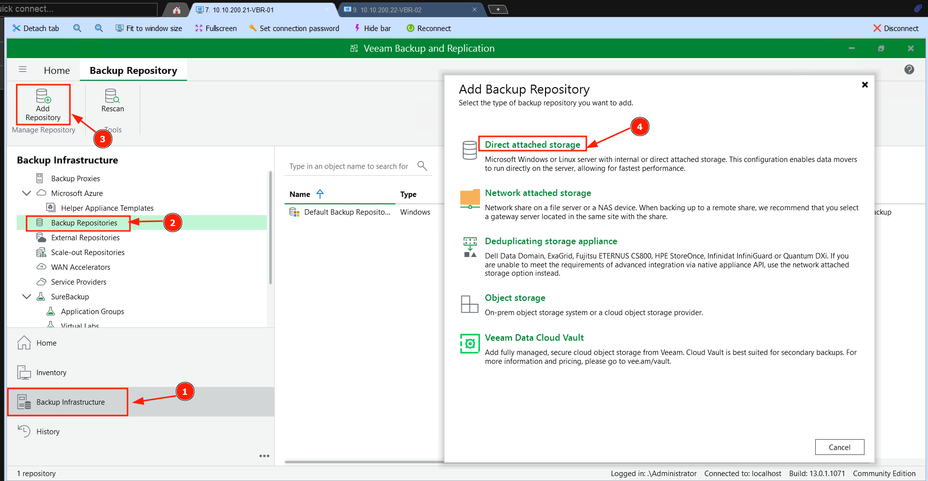Select Backup Repositories in the tree
This screenshot has width=928, height=481.
point(84,223)
